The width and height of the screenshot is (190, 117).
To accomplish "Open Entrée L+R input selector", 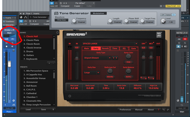I will pos(9,30).
